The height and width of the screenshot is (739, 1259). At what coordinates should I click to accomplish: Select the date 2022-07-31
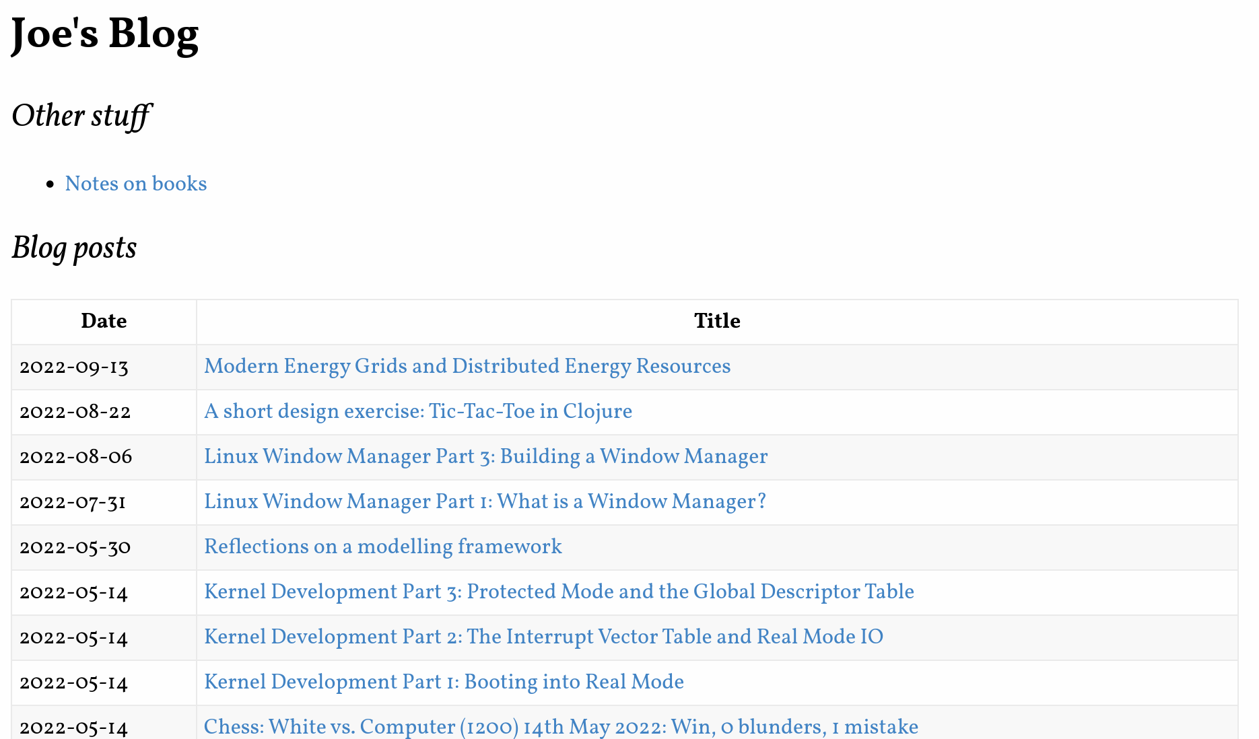click(x=73, y=502)
